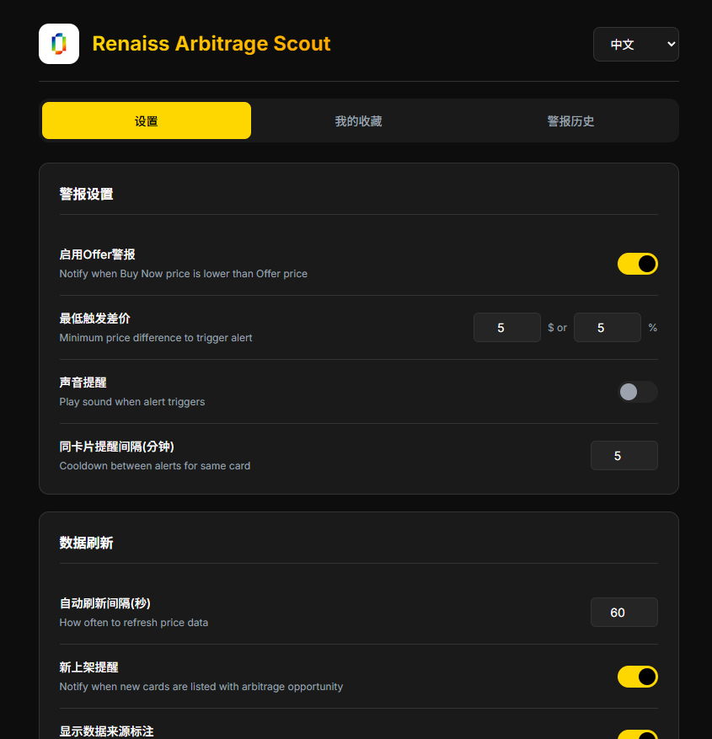Open the 警报历史 tab
Viewport: 712px width, 739px height.
coord(570,120)
